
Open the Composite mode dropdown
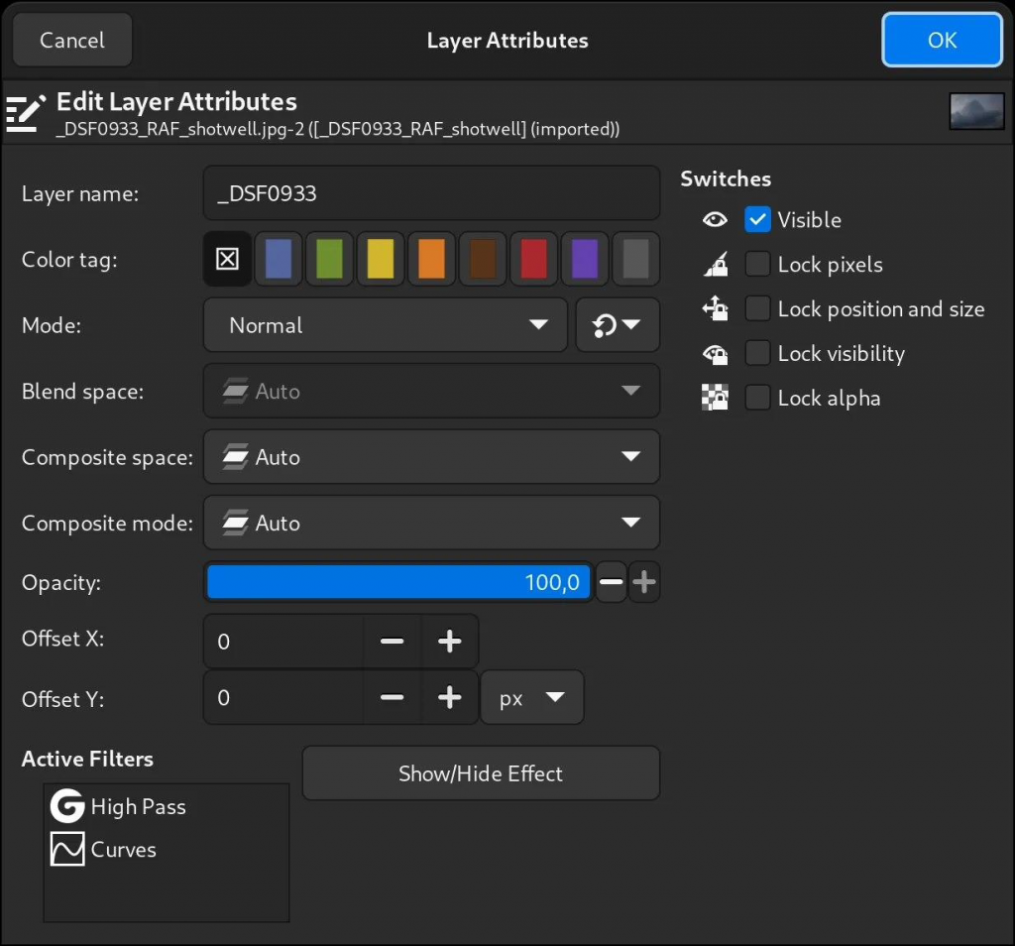coord(431,523)
